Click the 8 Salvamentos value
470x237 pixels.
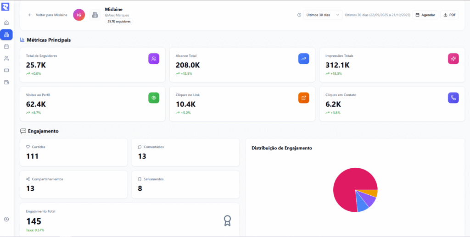pos(140,188)
